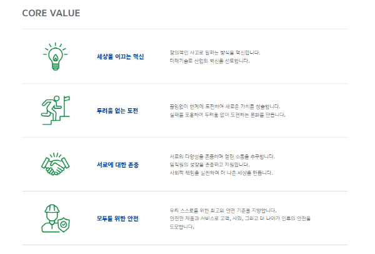
Task: Click the CORE VALUE heading
Action: 51,13
